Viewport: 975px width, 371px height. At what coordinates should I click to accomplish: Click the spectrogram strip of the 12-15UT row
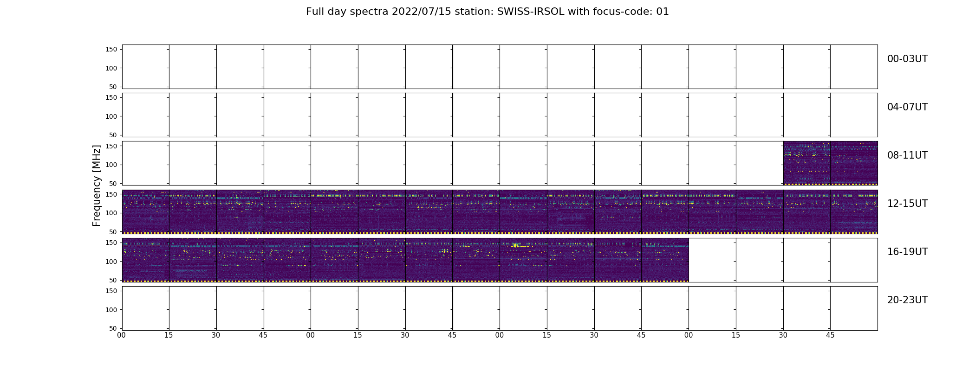tap(500, 211)
